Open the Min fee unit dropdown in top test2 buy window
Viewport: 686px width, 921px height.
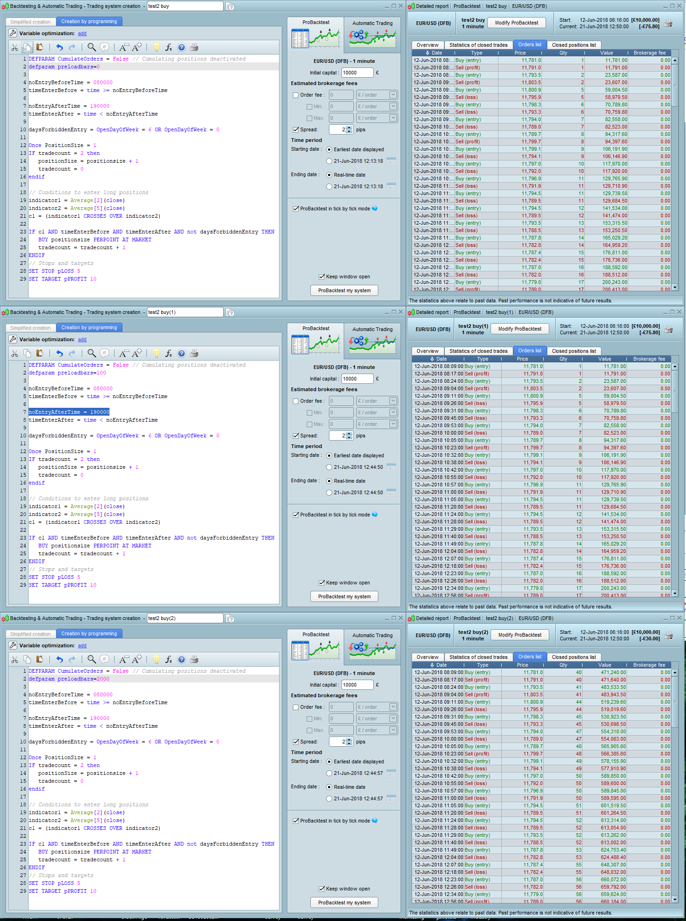point(377,106)
